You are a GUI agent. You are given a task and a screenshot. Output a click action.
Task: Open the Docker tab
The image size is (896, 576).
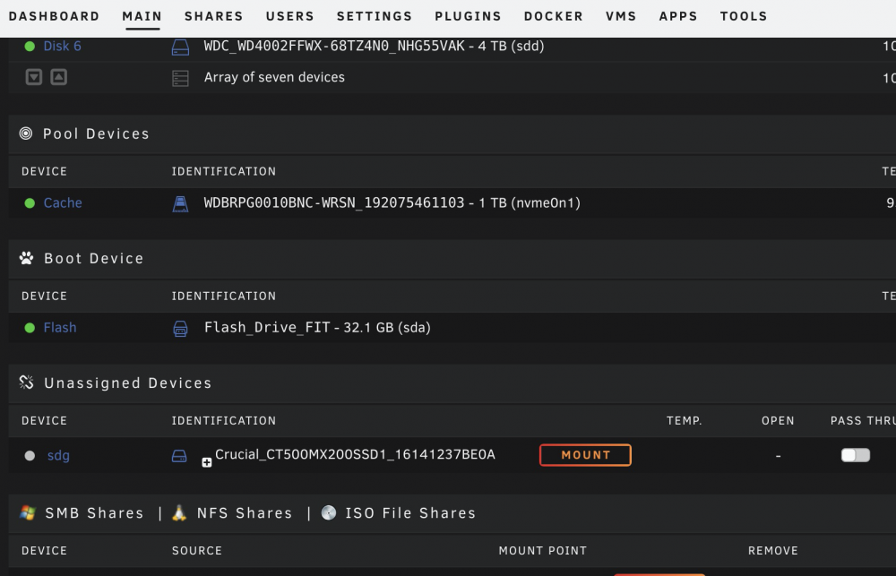point(554,16)
